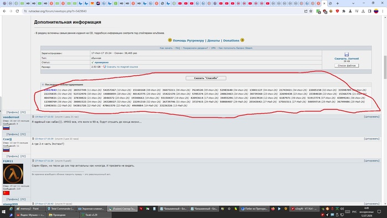Open the Windows Start button

[3, 212]
